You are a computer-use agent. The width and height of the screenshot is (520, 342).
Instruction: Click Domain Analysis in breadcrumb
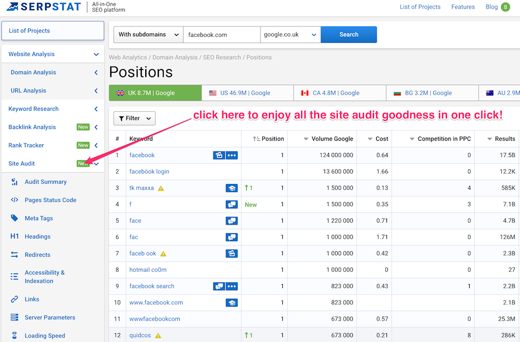(175, 57)
